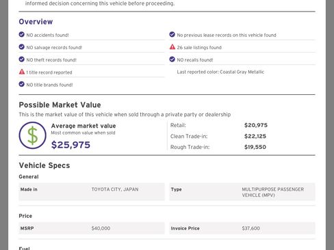Select the $37,600 invoice price value

250,228
